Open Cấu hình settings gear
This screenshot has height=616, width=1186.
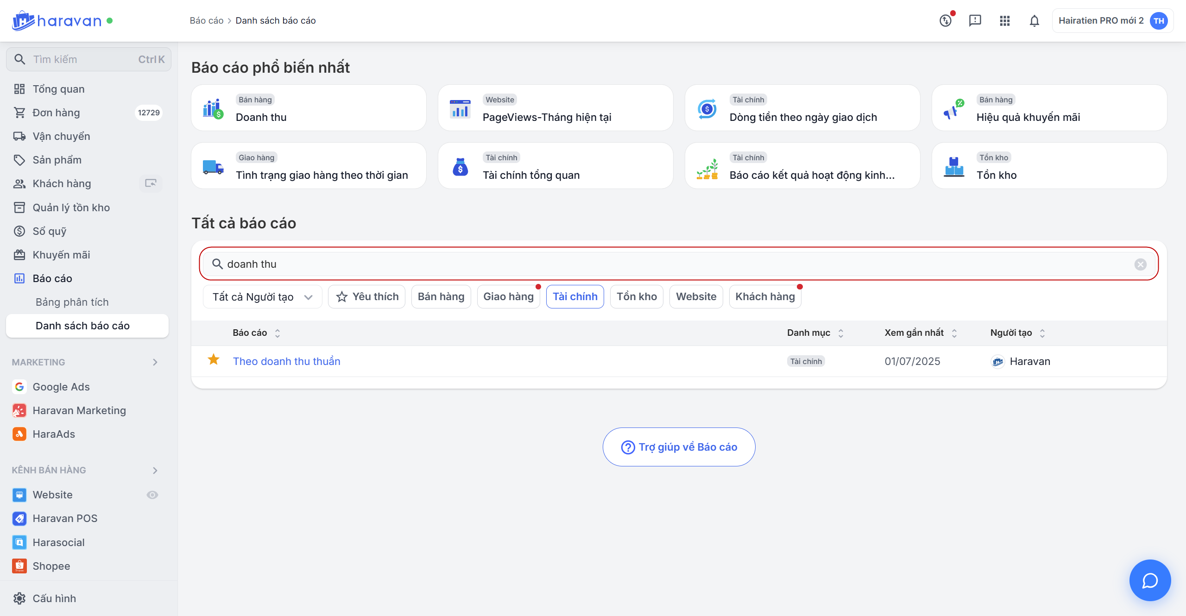[19, 598]
